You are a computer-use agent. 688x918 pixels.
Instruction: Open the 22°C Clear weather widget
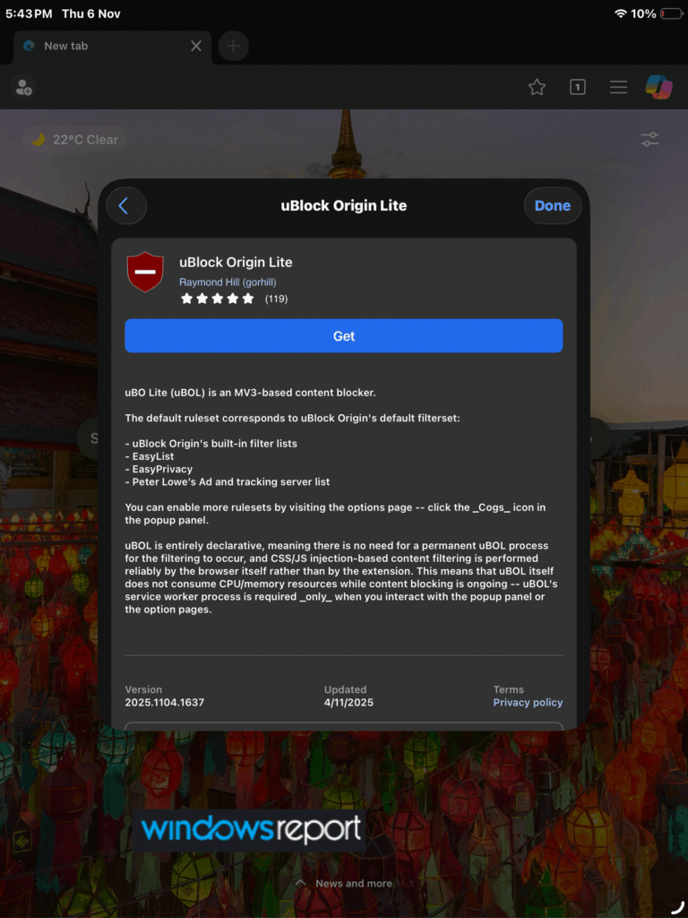point(74,140)
